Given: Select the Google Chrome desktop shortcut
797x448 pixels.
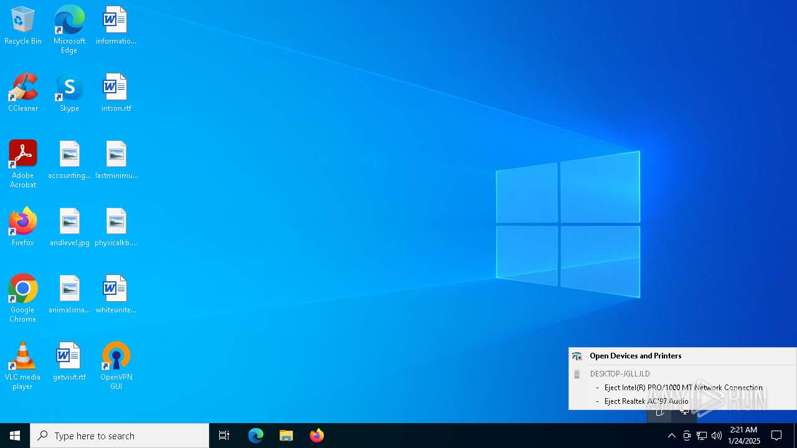Looking at the screenshot, I should [x=23, y=299].
